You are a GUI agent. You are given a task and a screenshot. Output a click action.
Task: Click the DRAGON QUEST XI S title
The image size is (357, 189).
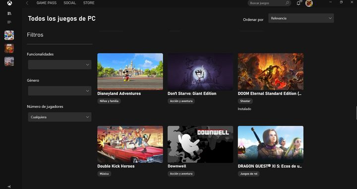270,166
